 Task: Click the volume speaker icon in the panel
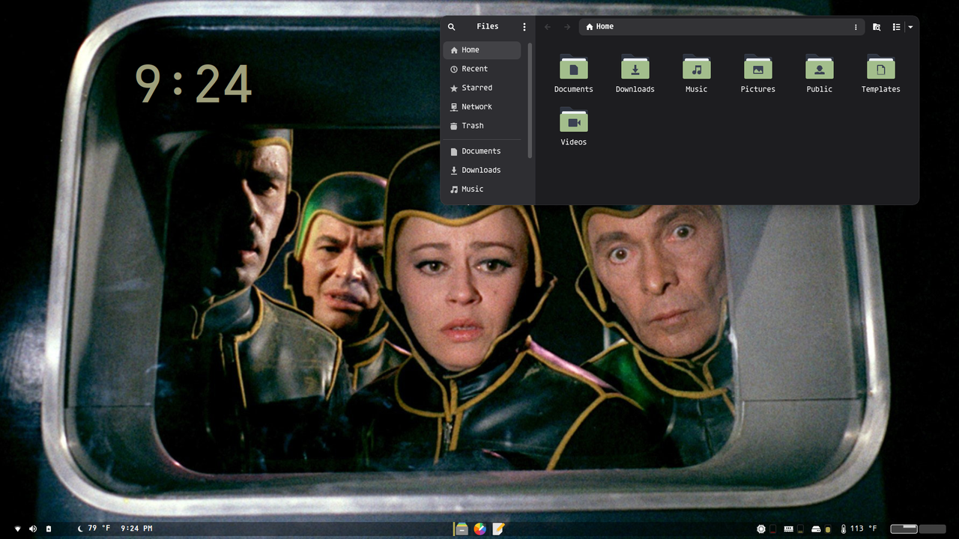(33, 529)
